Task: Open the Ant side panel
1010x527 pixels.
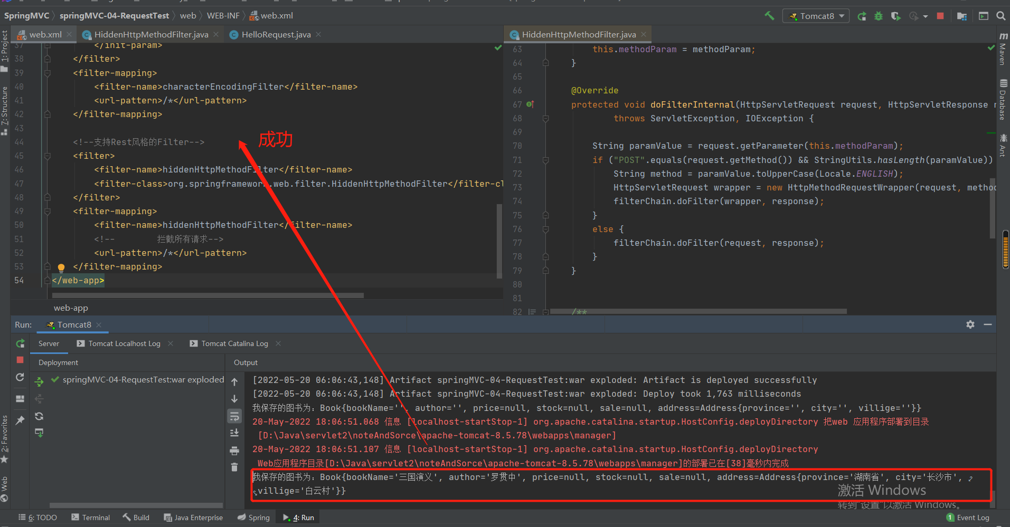Action: point(1003,146)
